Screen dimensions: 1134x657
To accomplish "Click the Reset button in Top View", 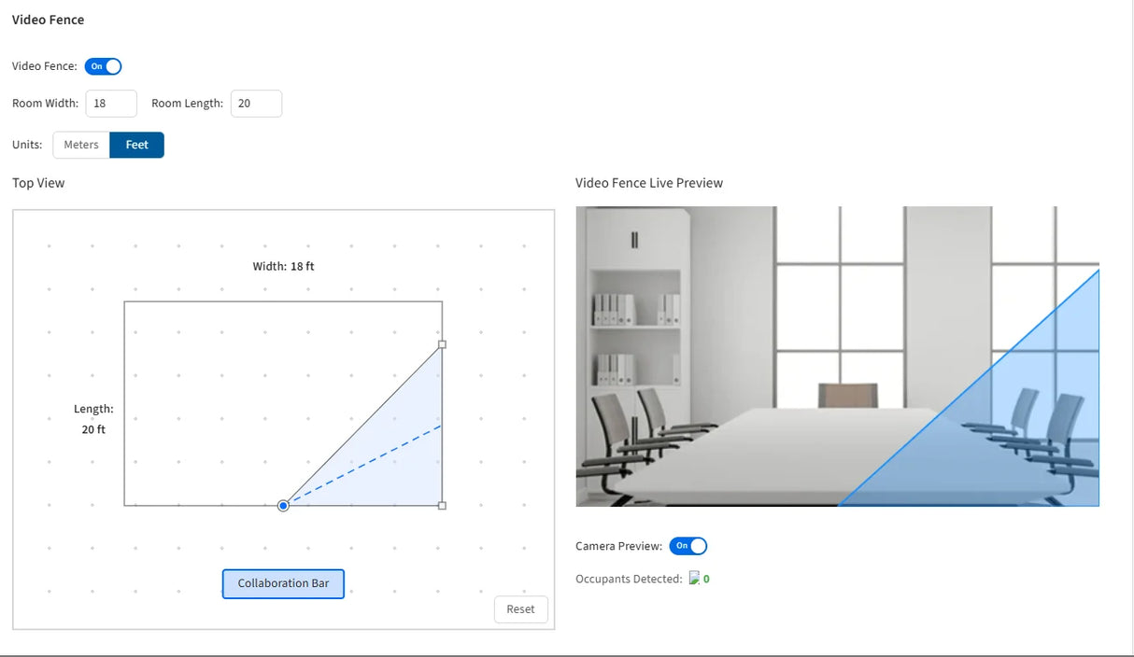I will (x=520, y=609).
